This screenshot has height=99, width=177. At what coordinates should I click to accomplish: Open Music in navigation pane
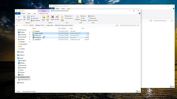coord(22,70)
